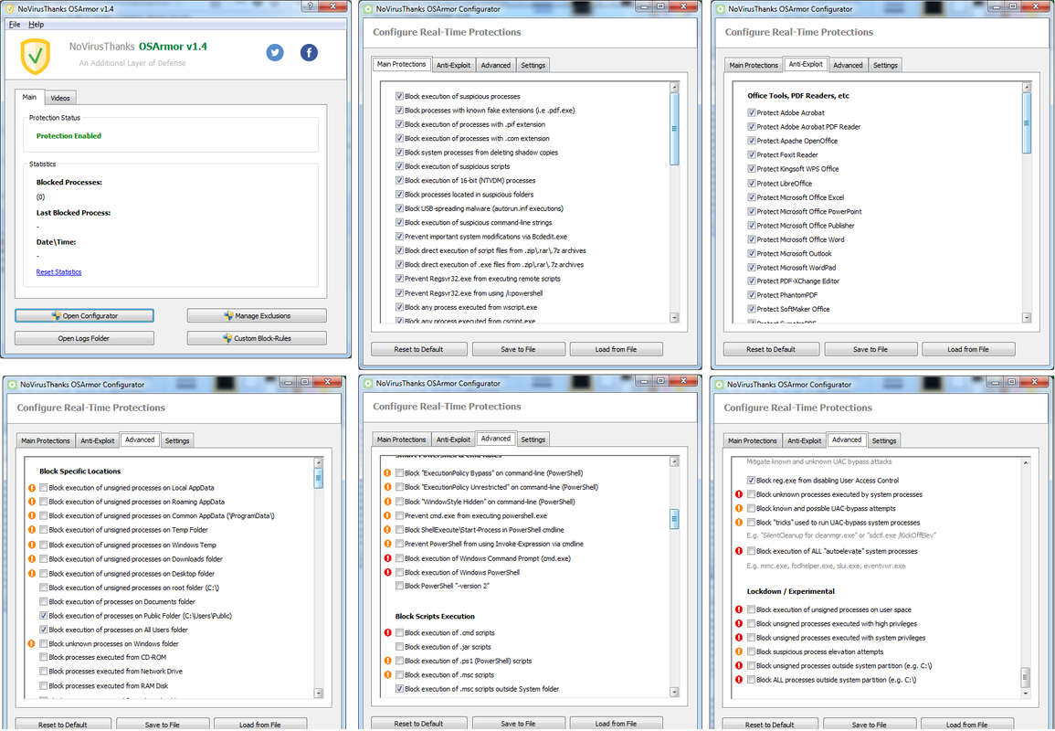
Task: Uncheck Block processes on All Users folder
Action: (x=44, y=630)
